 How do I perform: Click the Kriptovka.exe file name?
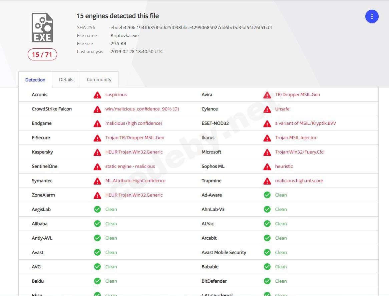point(124,35)
